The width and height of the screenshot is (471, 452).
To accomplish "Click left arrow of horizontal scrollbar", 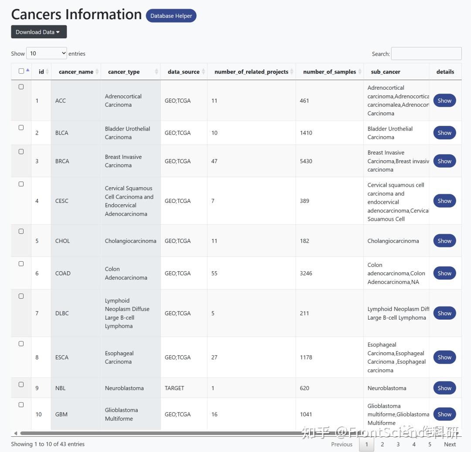I will (16, 433).
